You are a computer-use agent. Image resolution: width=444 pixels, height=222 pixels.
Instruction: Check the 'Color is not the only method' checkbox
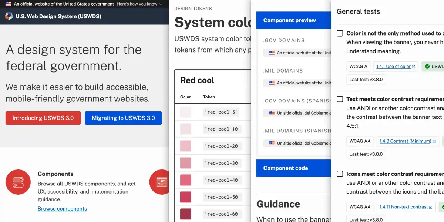(x=340, y=33)
